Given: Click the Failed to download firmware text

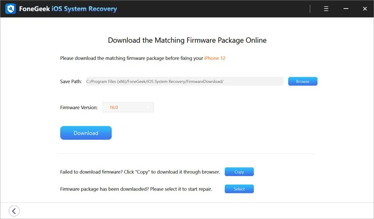Looking at the screenshot, I should coord(140,172).
